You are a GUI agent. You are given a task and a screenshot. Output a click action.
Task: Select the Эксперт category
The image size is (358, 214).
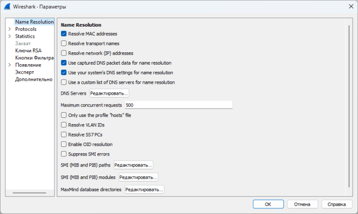point(24,72)
